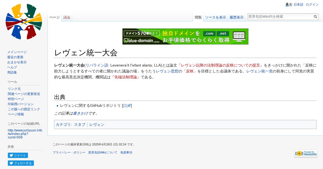Click 印刷用バージョン link
This screenshot has height=169, width=323.
tap(21, 104)
